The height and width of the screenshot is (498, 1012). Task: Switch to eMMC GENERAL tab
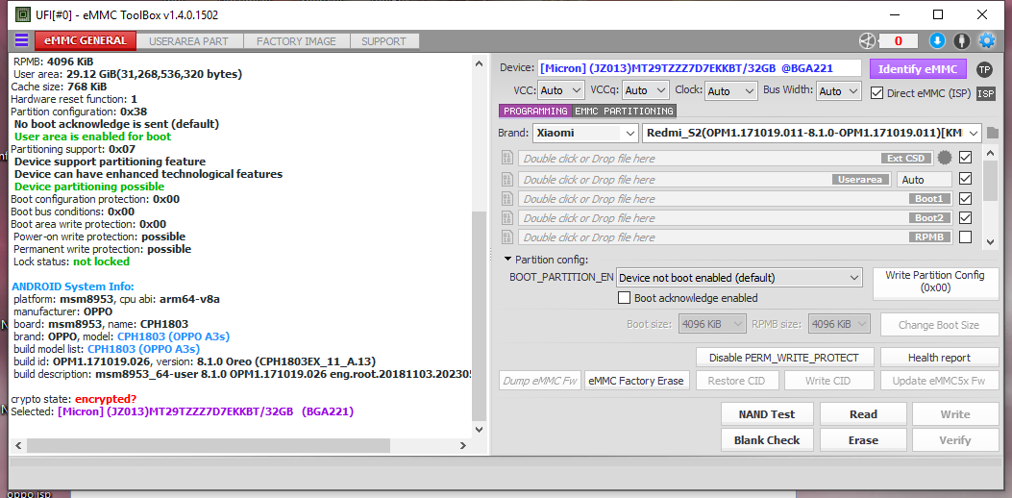click(x=86, y=40)
